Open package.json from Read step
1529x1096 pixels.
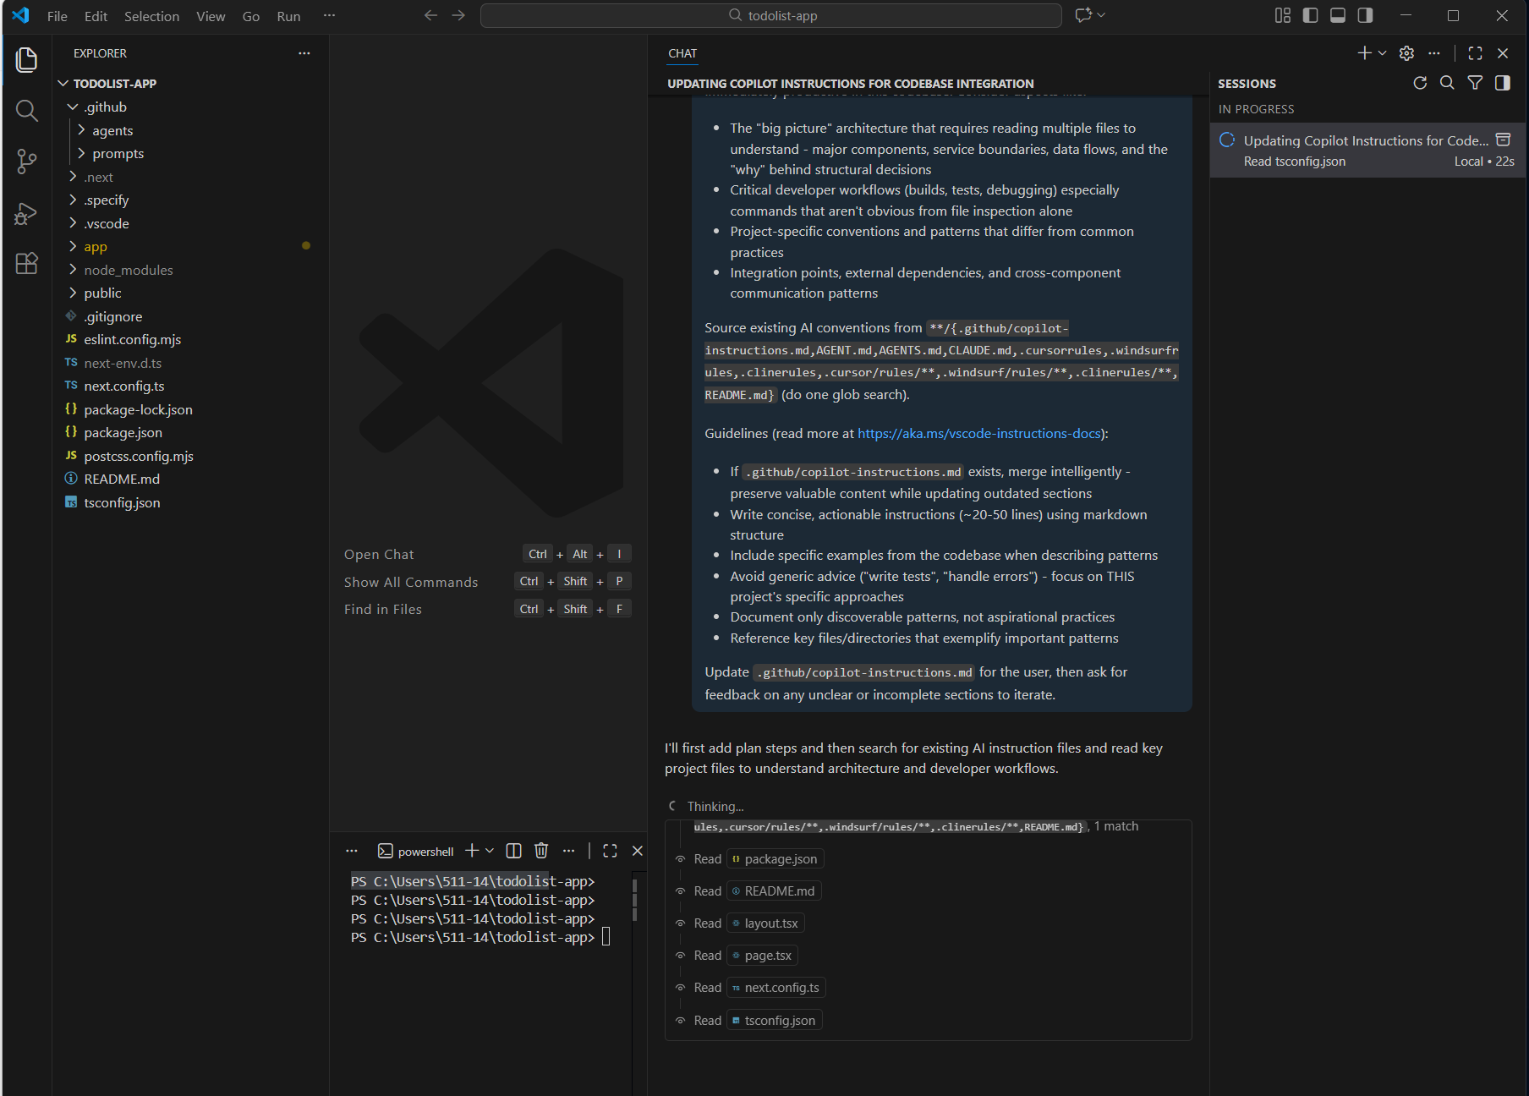coord(775,859)
